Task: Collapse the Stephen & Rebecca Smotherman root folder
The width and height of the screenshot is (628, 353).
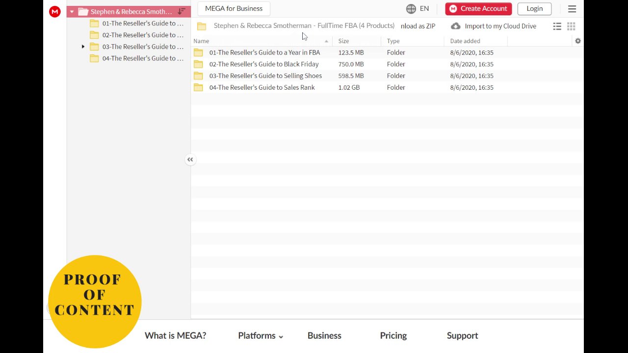Action: click(x=72, y=12)
